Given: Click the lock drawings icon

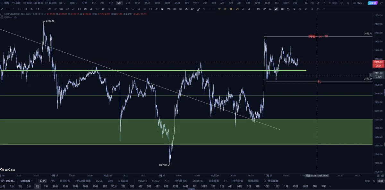Looking at the screenshot, I should (288, 9).
